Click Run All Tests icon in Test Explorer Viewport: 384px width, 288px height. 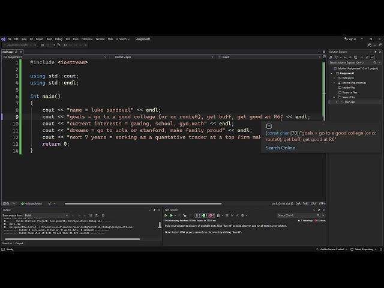(x=166, y=215)
